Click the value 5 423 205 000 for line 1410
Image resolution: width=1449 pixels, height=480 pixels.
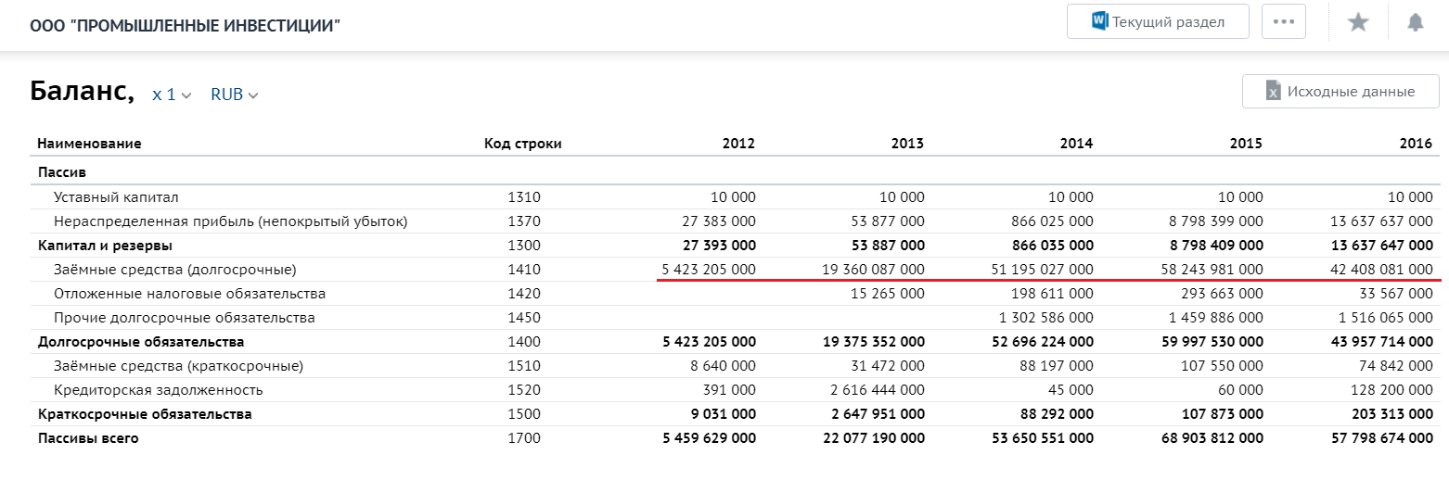710,270
